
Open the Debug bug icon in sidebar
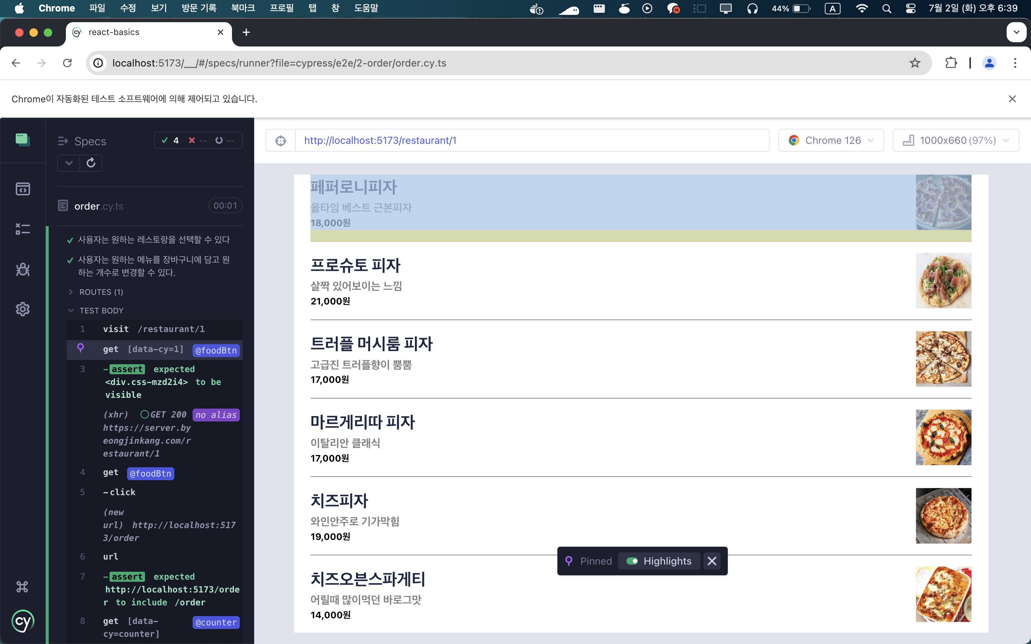pyautogui.click(x=23, y=269)
